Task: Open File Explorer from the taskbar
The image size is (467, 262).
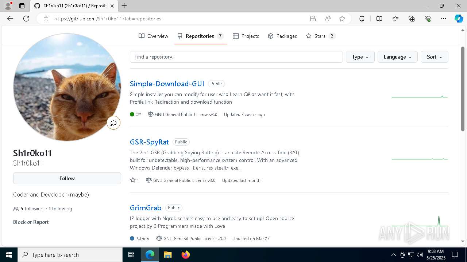Action: (167, 255)
